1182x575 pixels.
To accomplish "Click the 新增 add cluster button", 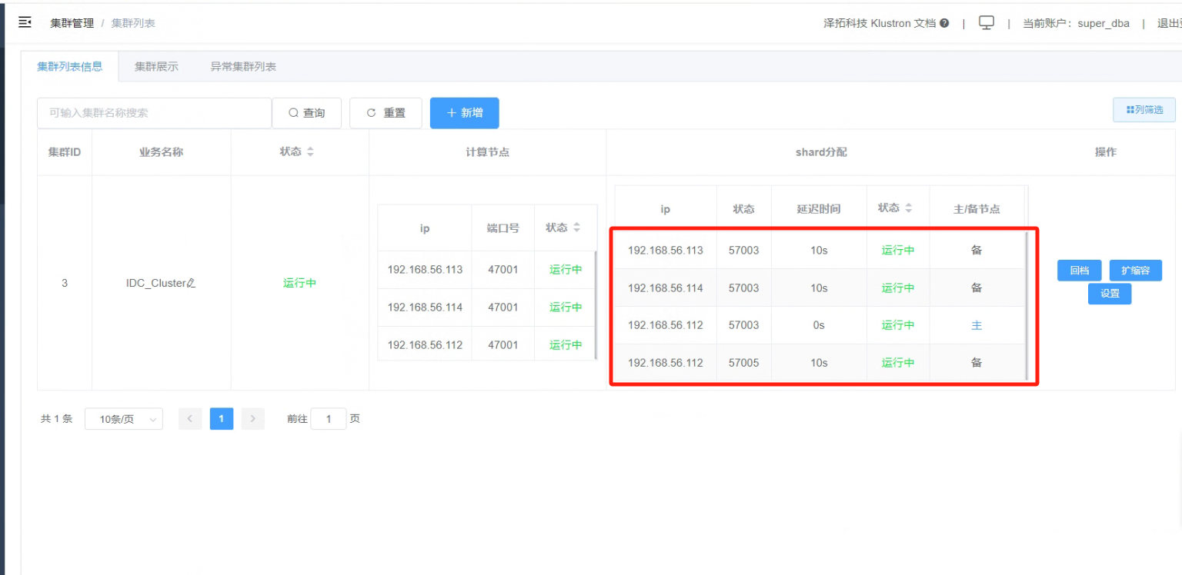I will [x=464, y=113].
